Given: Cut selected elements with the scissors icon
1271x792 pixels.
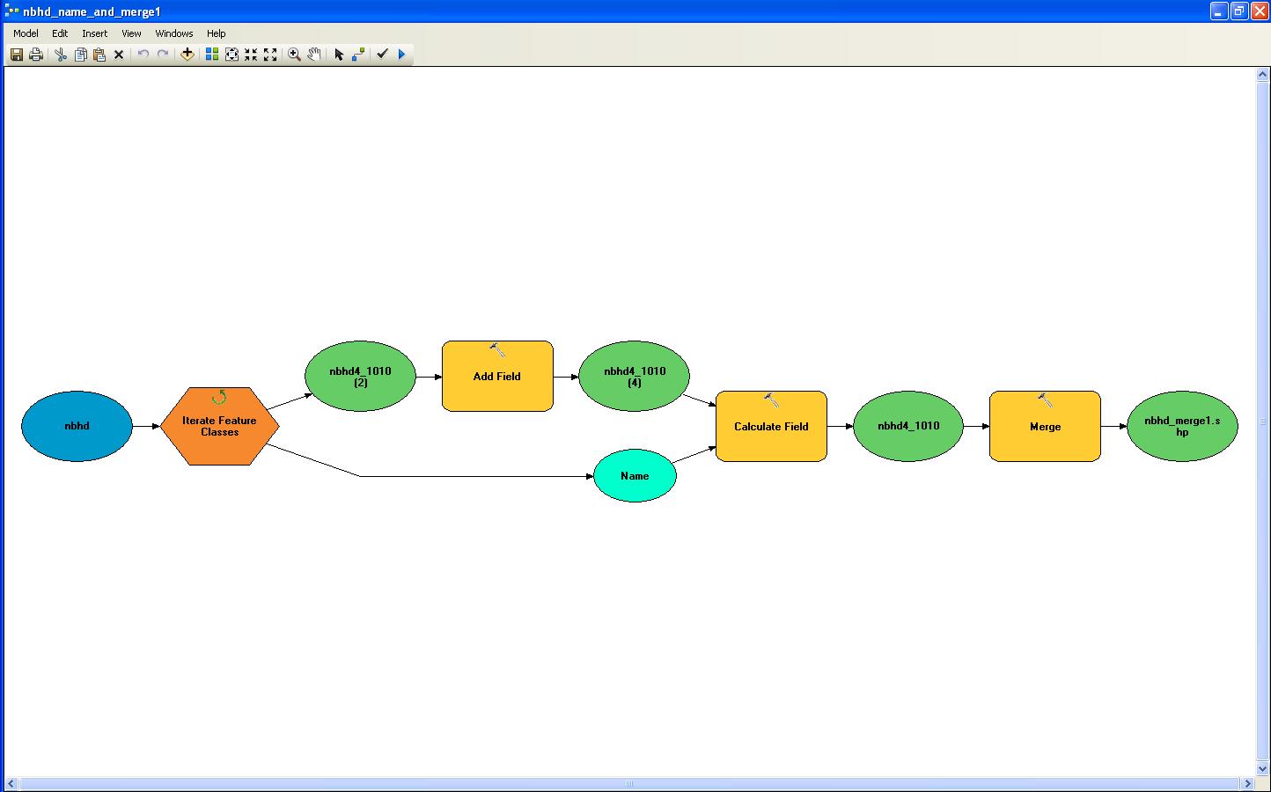Looking at the screenshot, I should pos(61,55).
